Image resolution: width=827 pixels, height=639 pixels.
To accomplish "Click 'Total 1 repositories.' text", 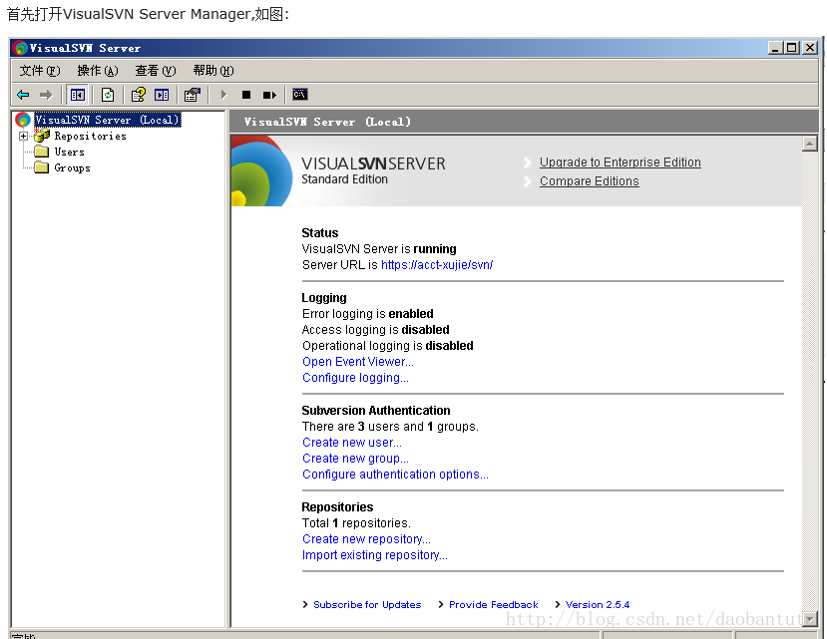I will (356, 523).
